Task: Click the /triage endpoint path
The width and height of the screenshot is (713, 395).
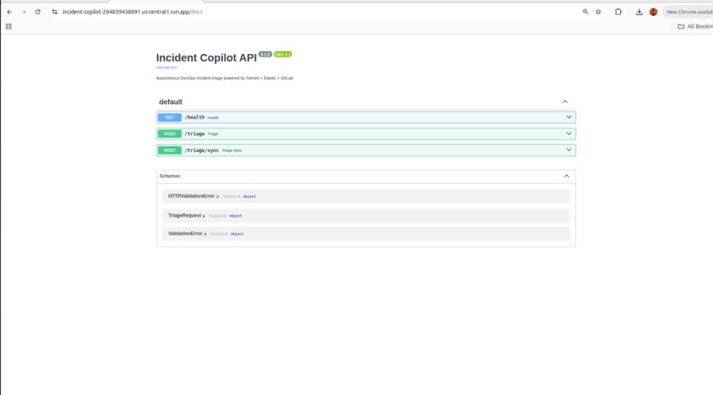Action: (195, 134)
